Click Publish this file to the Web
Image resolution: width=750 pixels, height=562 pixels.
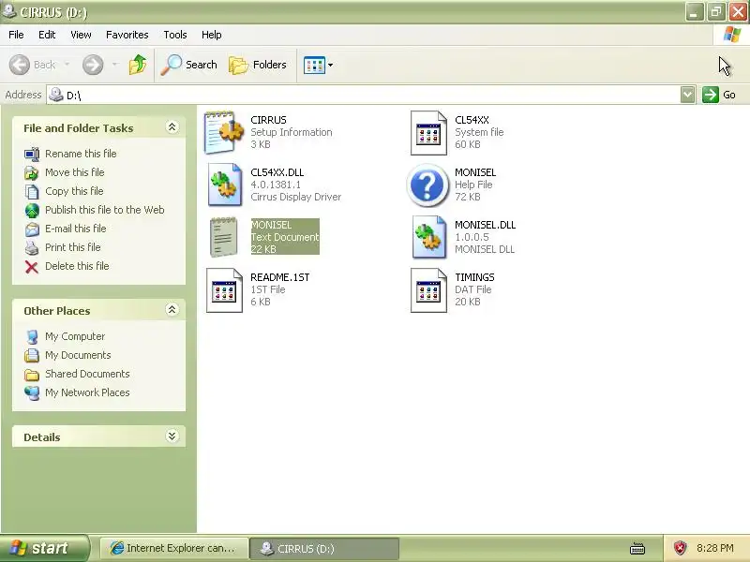[105, 210]
